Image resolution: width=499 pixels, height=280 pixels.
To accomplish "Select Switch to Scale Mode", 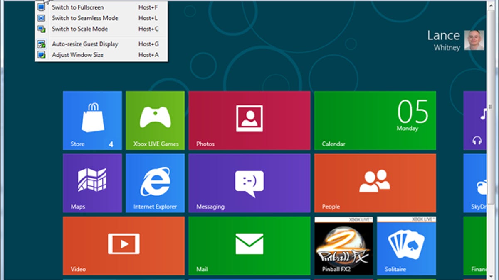I will pyautogui.click(x=80, y=29).
